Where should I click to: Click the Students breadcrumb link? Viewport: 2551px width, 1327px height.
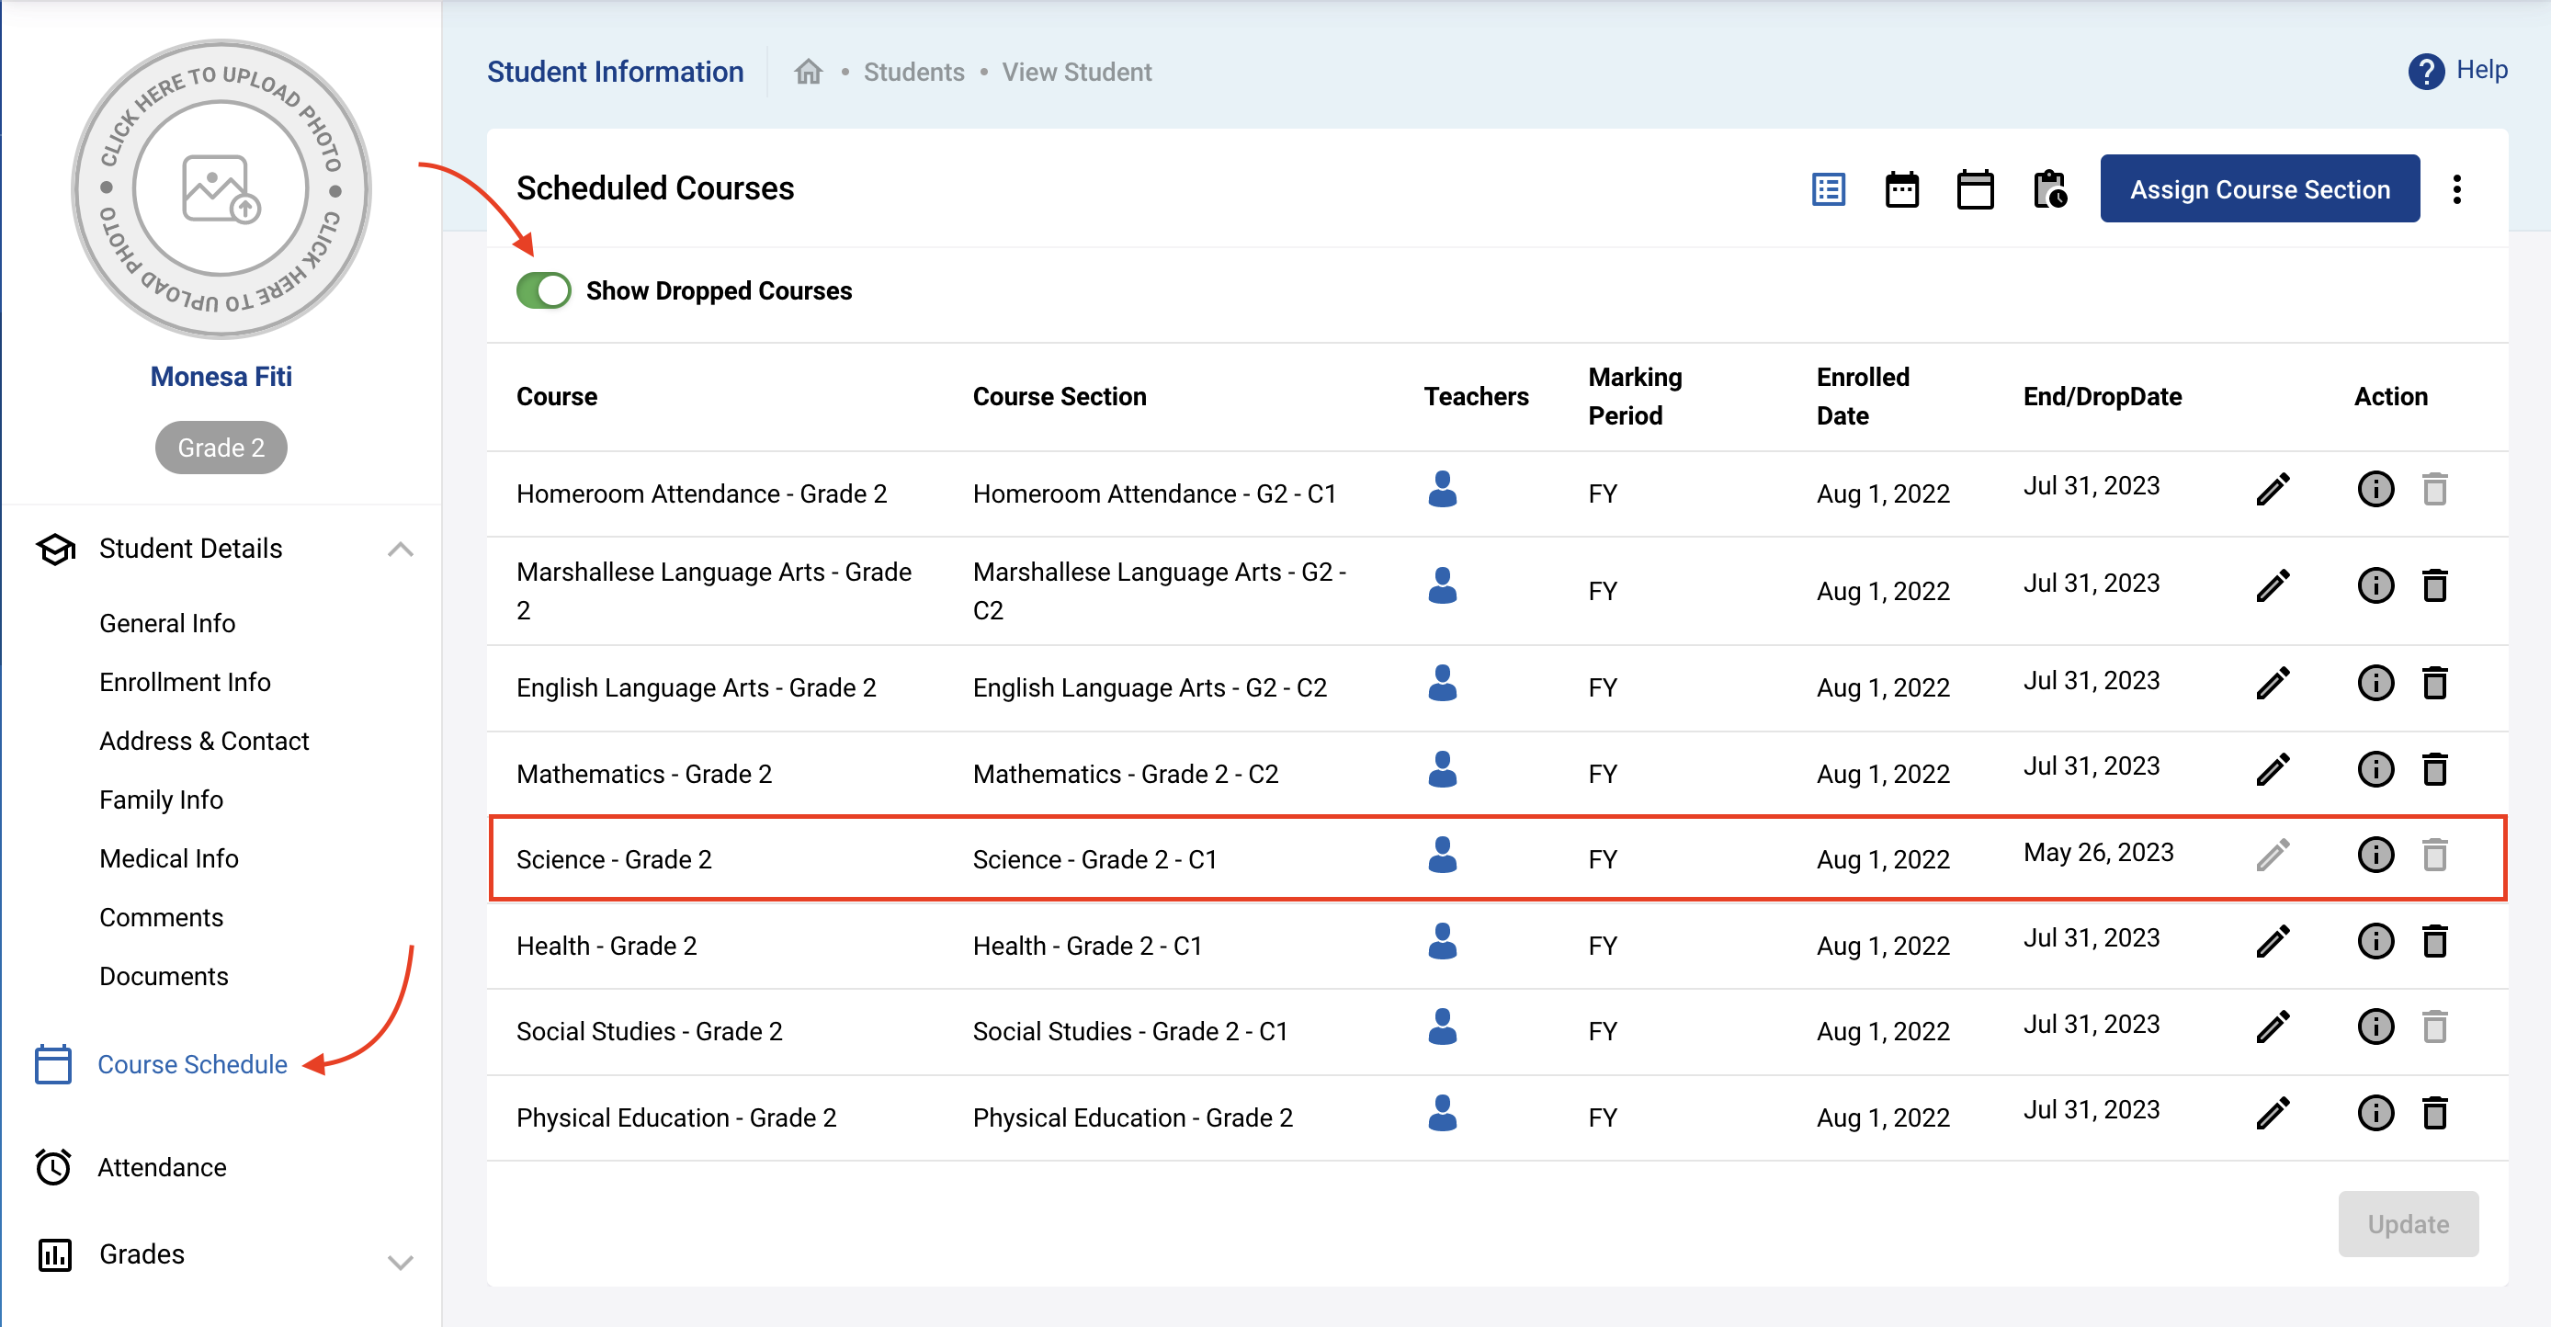pos(913,73)
